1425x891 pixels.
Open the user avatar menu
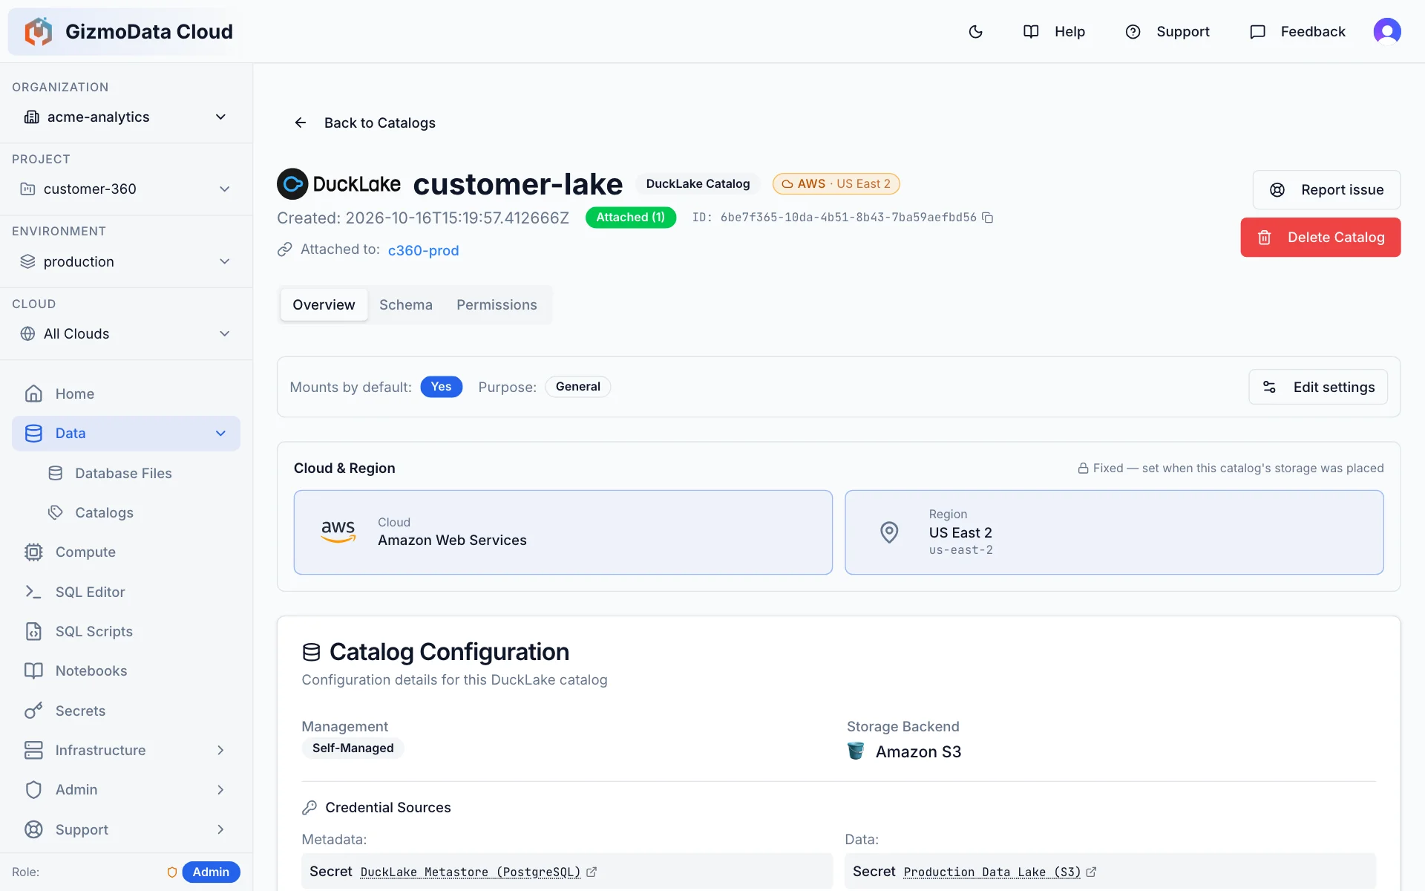point(1386,31)
